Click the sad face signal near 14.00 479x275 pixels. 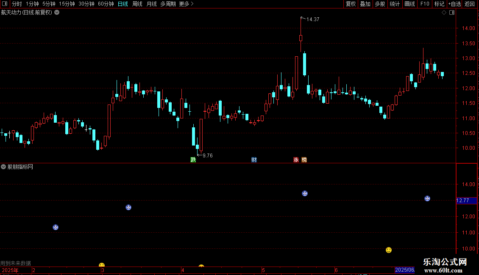305,193
